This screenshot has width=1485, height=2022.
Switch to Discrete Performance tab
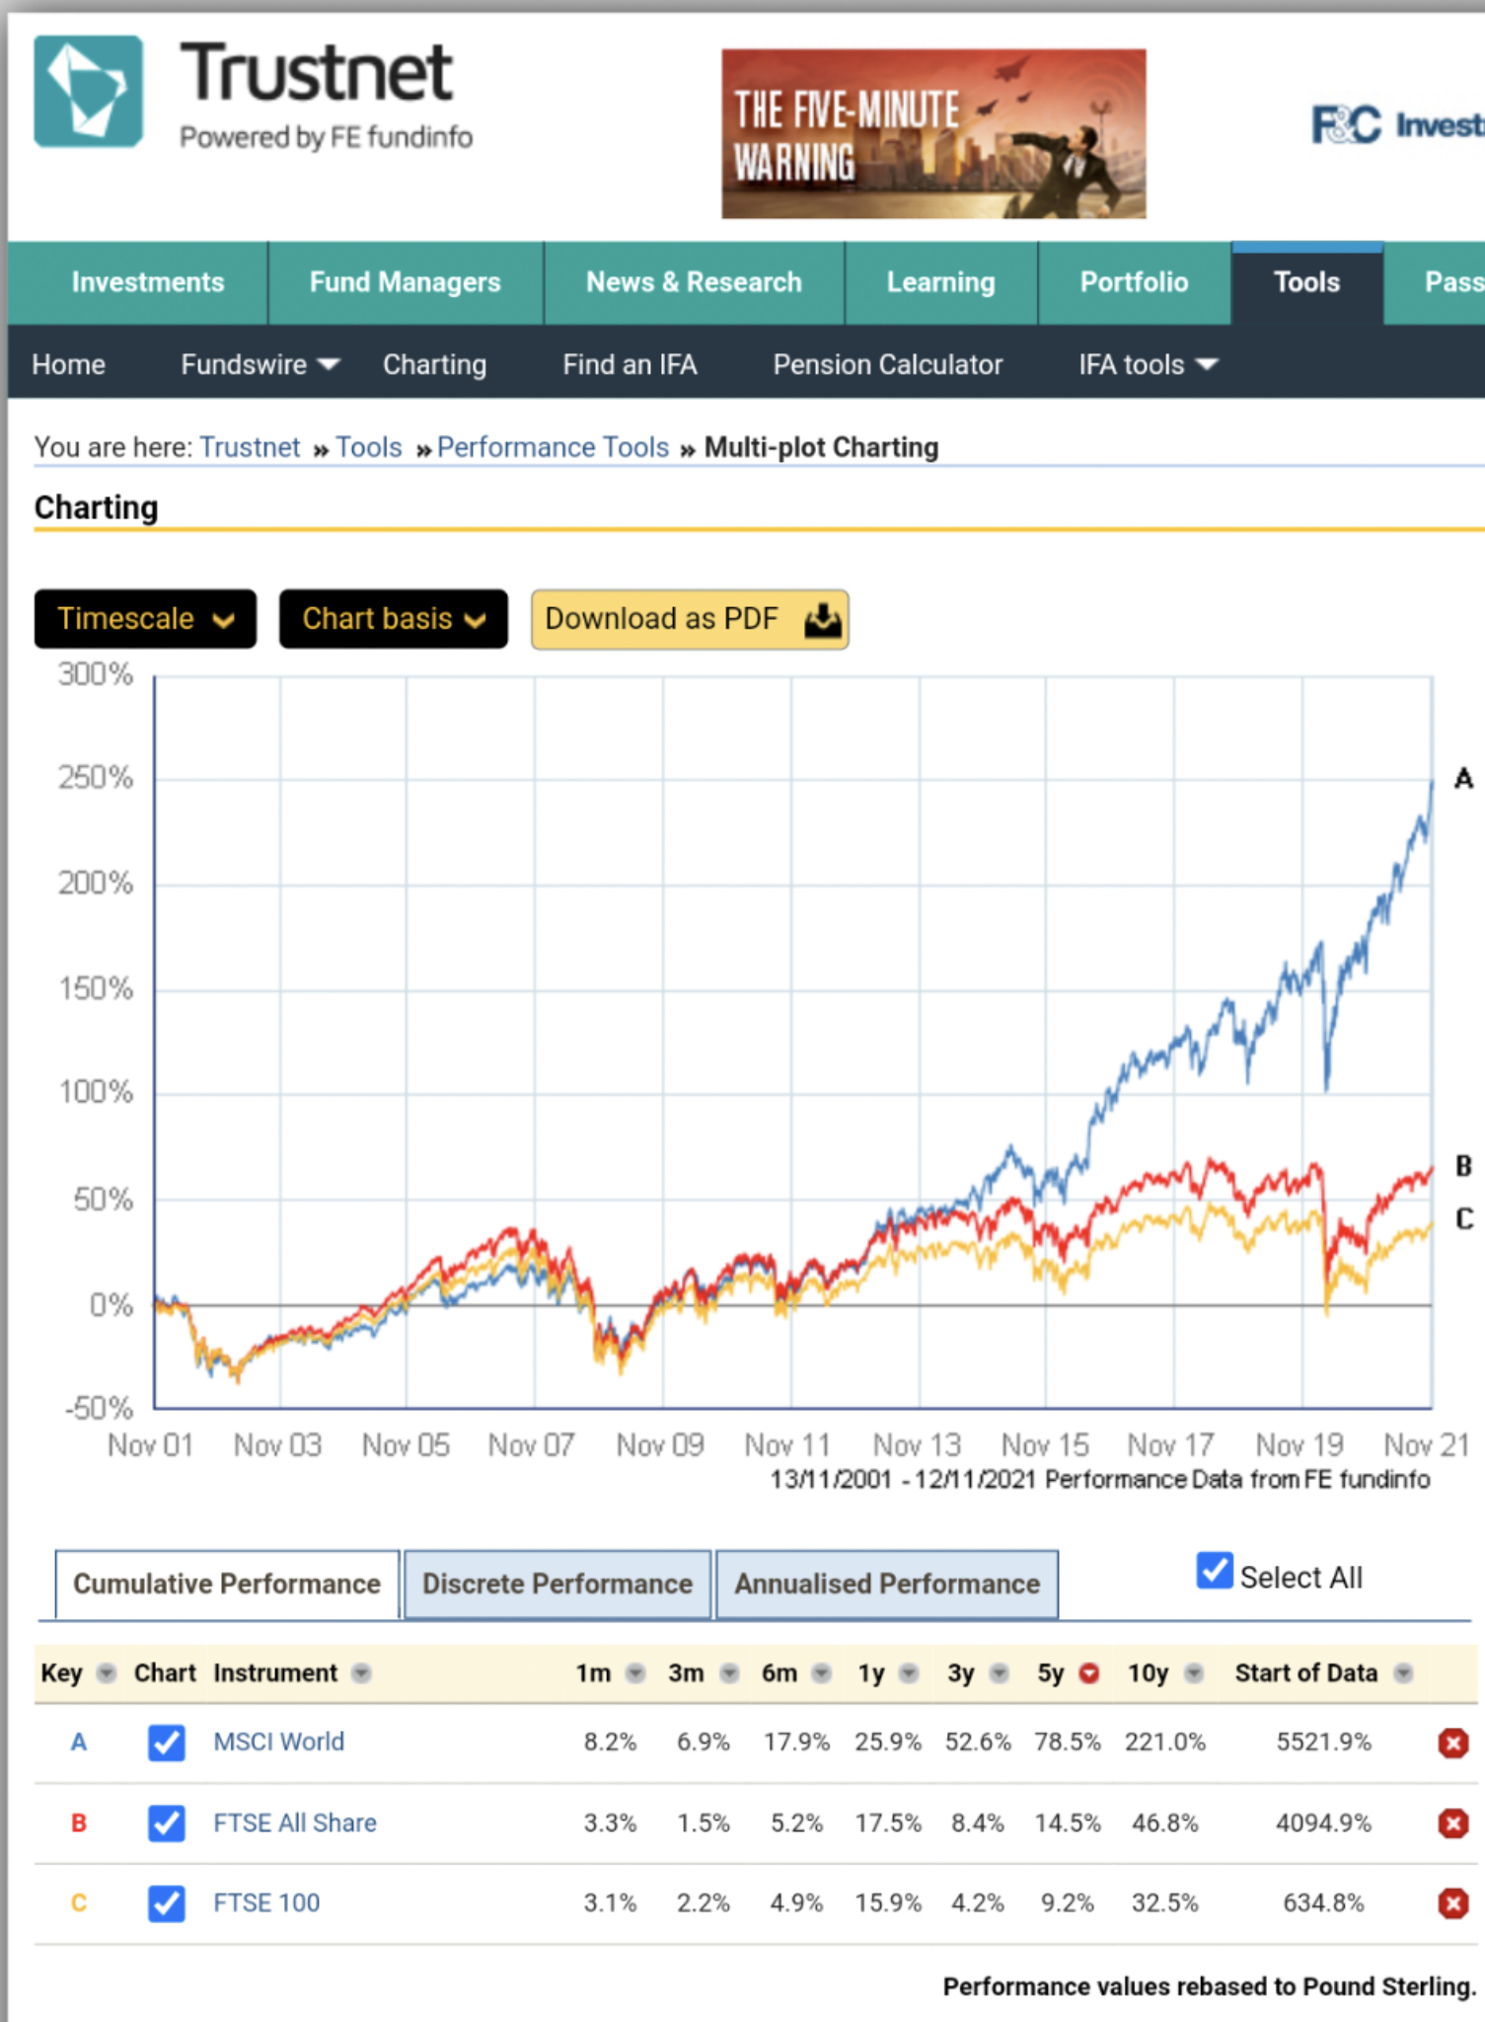pyautogui.click(x=557, y=1584)
